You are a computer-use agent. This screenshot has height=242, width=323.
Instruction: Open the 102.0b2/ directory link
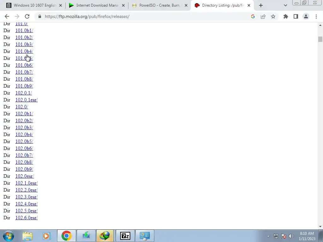click(24, 121)
